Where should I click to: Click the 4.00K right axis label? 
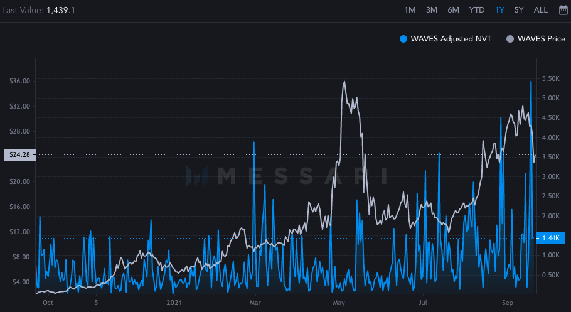pos(551,137)
